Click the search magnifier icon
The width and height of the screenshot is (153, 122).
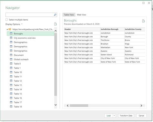click(55, 15)
